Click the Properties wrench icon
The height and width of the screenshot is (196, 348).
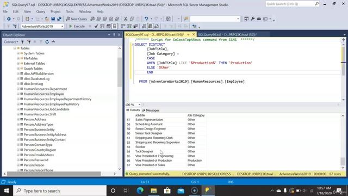[252, 19]
